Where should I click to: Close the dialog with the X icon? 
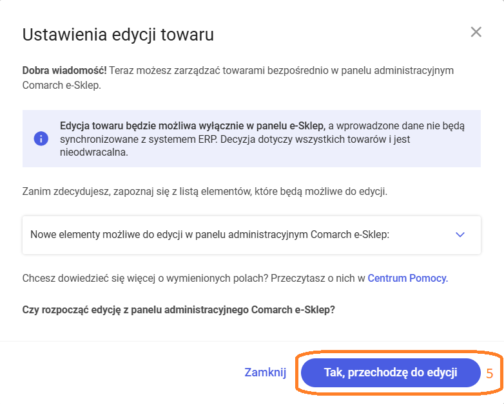(x=476, y=32)
